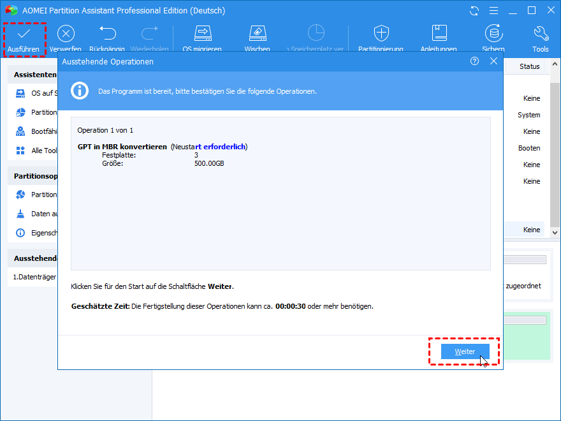
Task: Click the Weiter button
Action: [x=465, y=351]
